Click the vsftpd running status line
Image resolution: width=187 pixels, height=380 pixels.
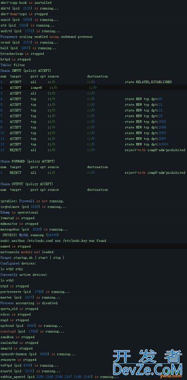[x=29, y=365]
